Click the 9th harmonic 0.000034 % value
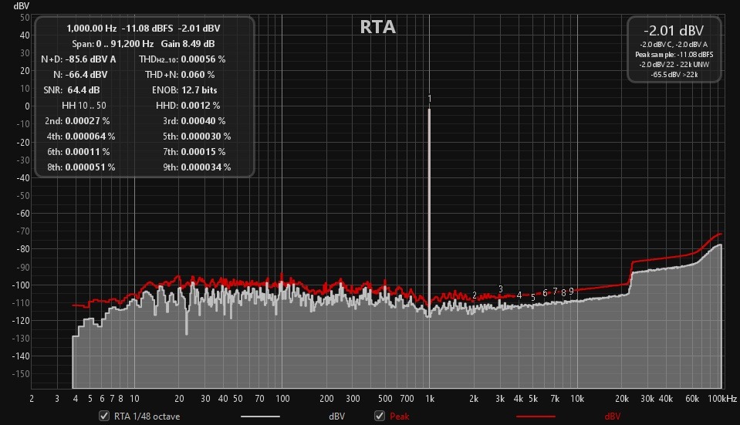This screenshot has width=740, height=425. 206,167
